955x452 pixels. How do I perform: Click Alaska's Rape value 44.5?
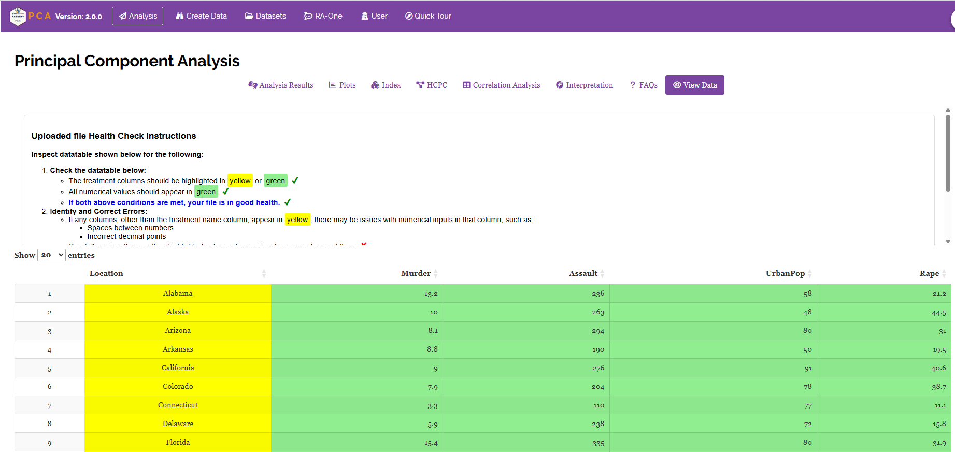click(939, 312)
